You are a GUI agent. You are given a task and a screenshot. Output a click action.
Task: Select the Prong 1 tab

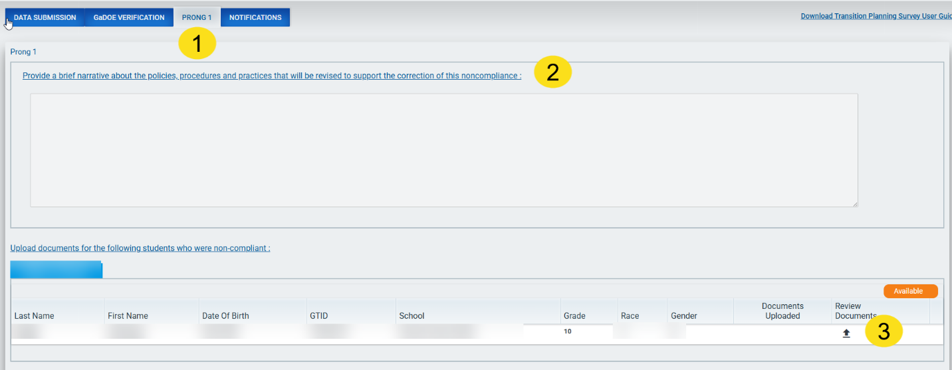(197, 18)
